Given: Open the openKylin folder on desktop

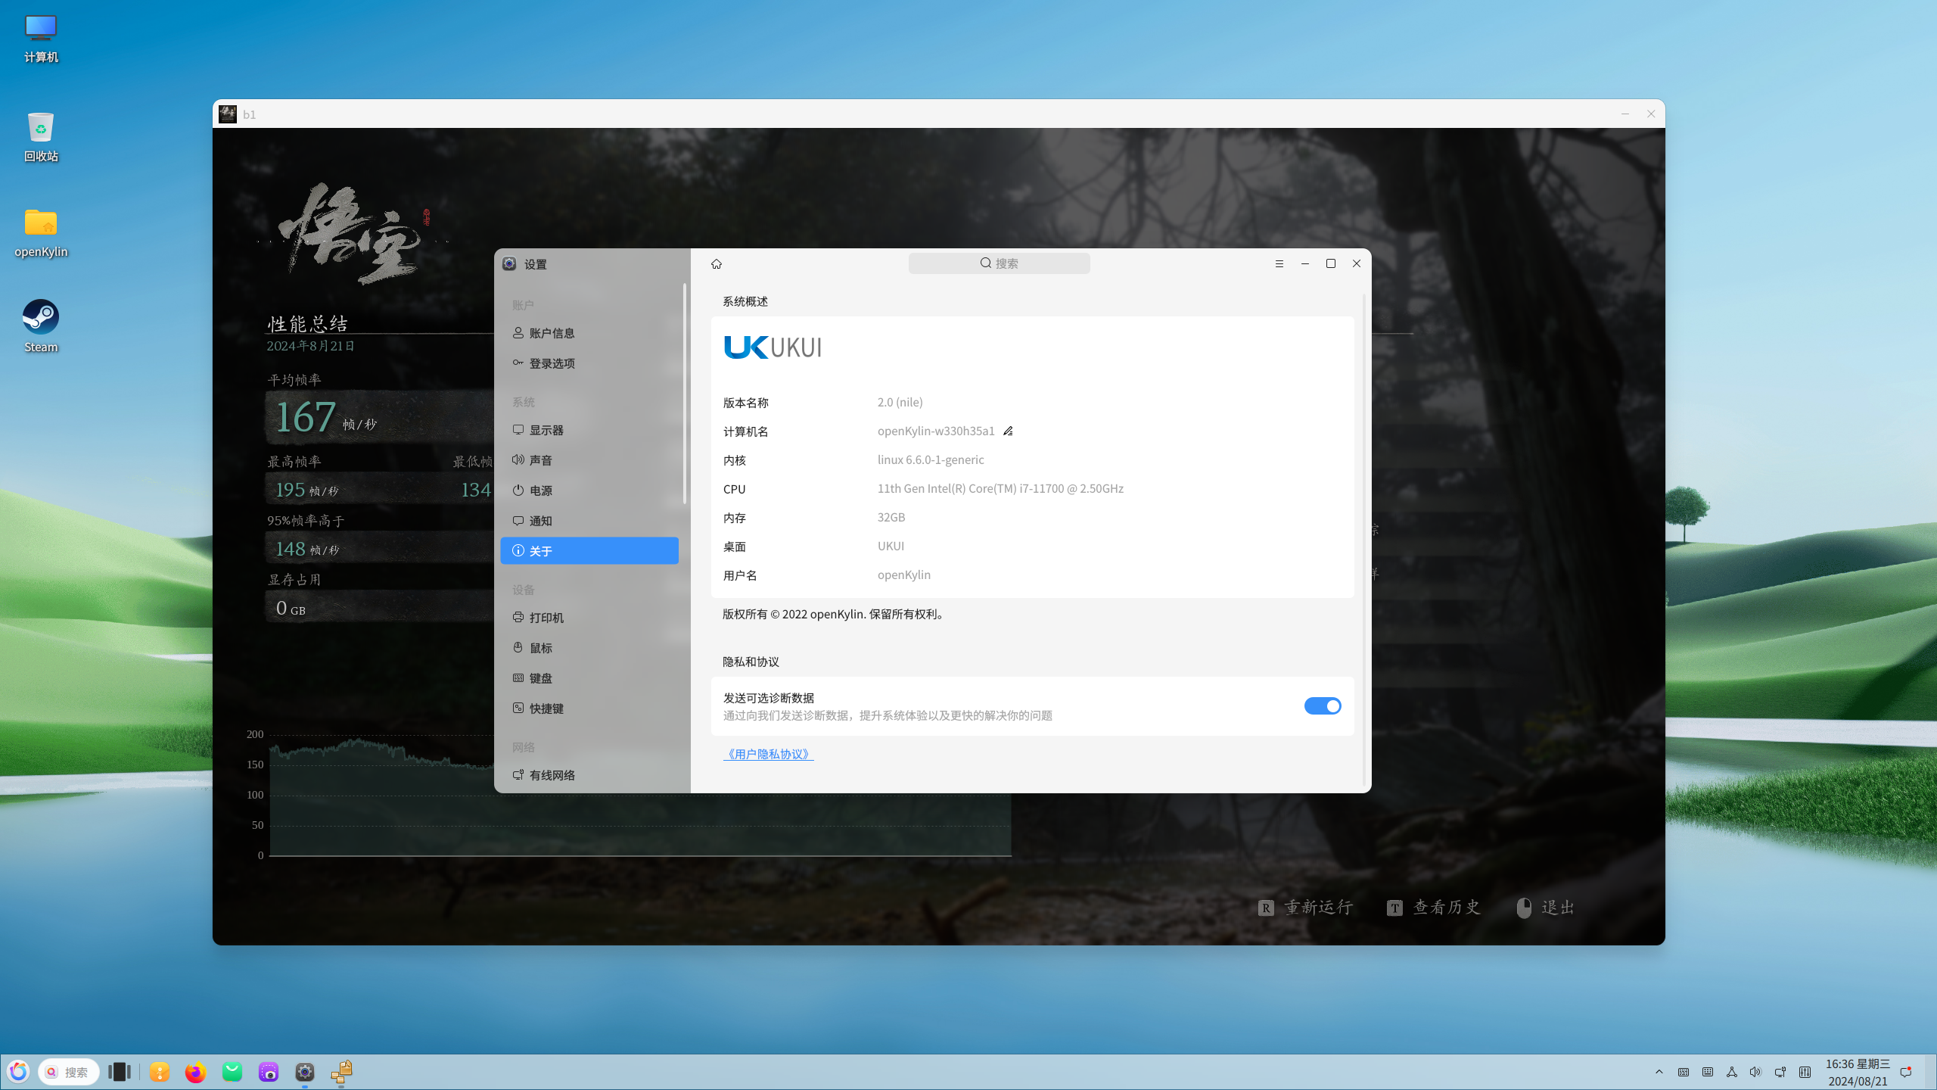Looking at the screenshot, I should pos(41,232).
